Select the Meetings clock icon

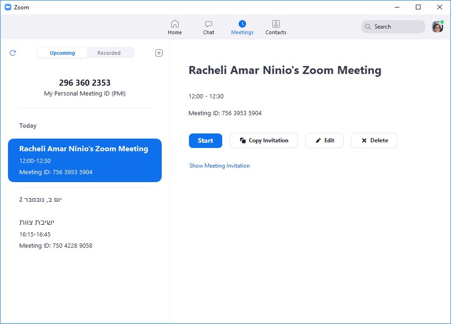(x=242, y=24)
